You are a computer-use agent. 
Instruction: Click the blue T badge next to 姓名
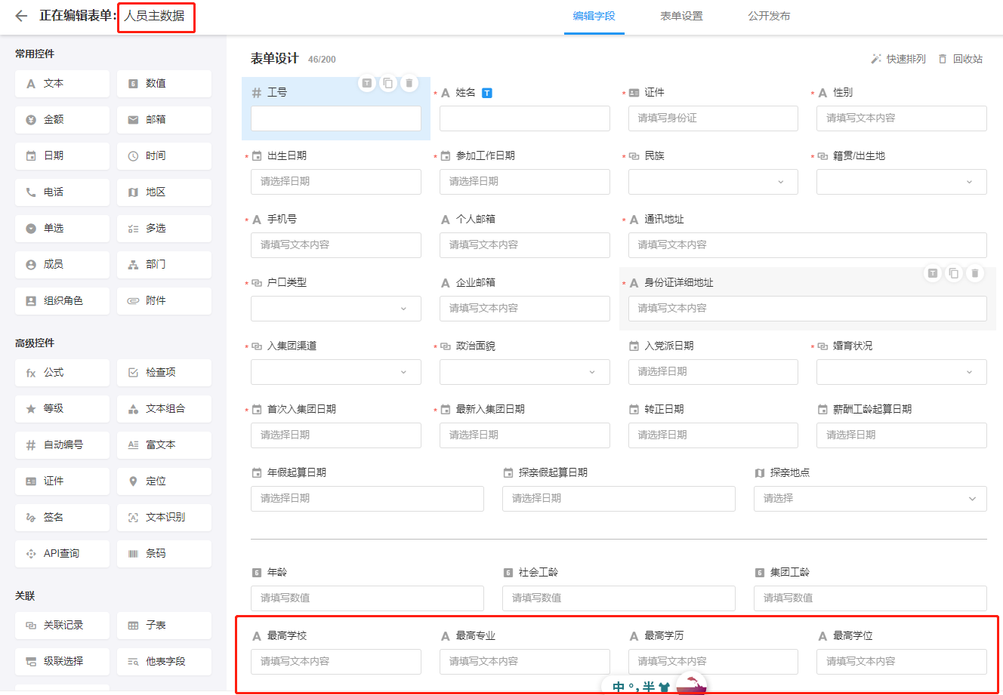[x=487, y=93]
